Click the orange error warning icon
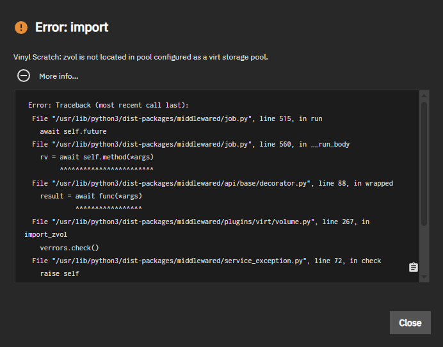This screenshot has height=347, width=443. [21, 28]
